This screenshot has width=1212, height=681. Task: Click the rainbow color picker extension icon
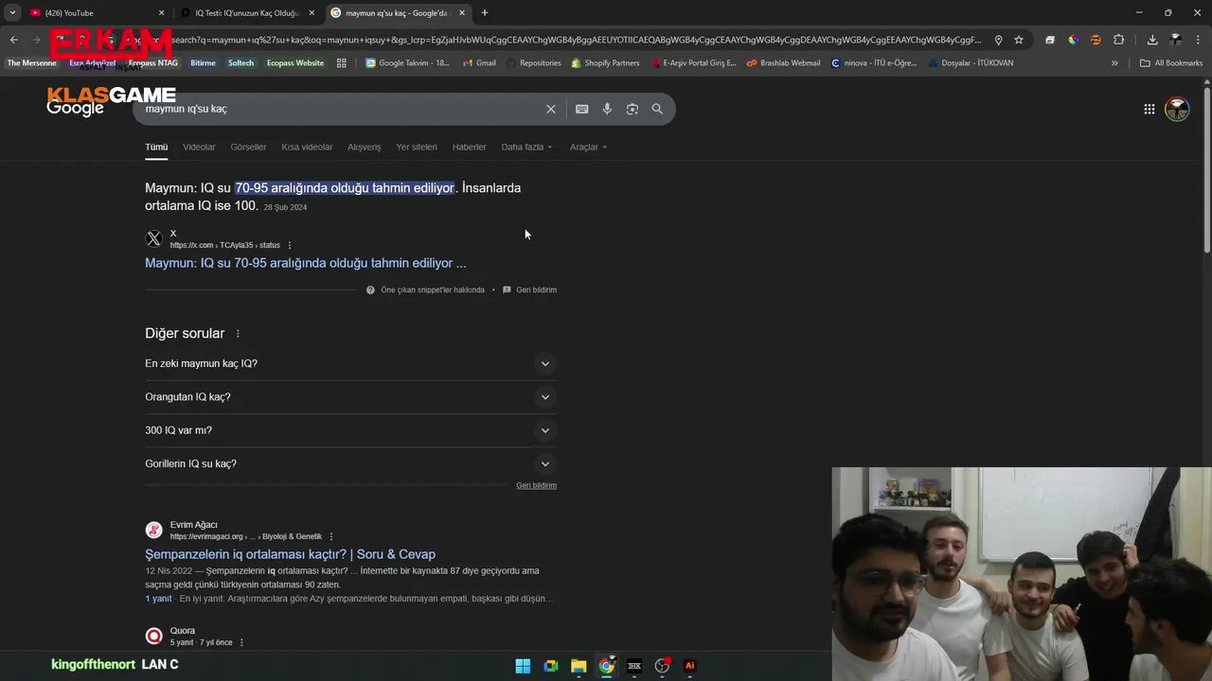[x=1073, y=40]
